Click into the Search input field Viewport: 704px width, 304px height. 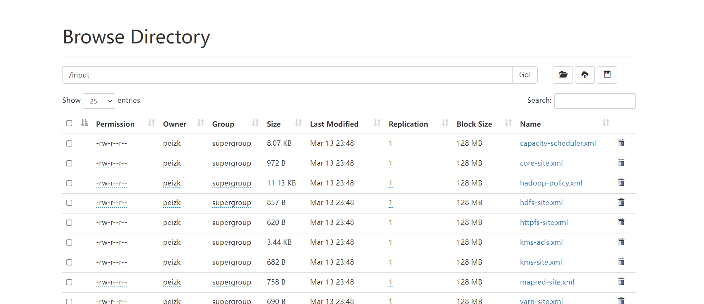pos(594,101)
